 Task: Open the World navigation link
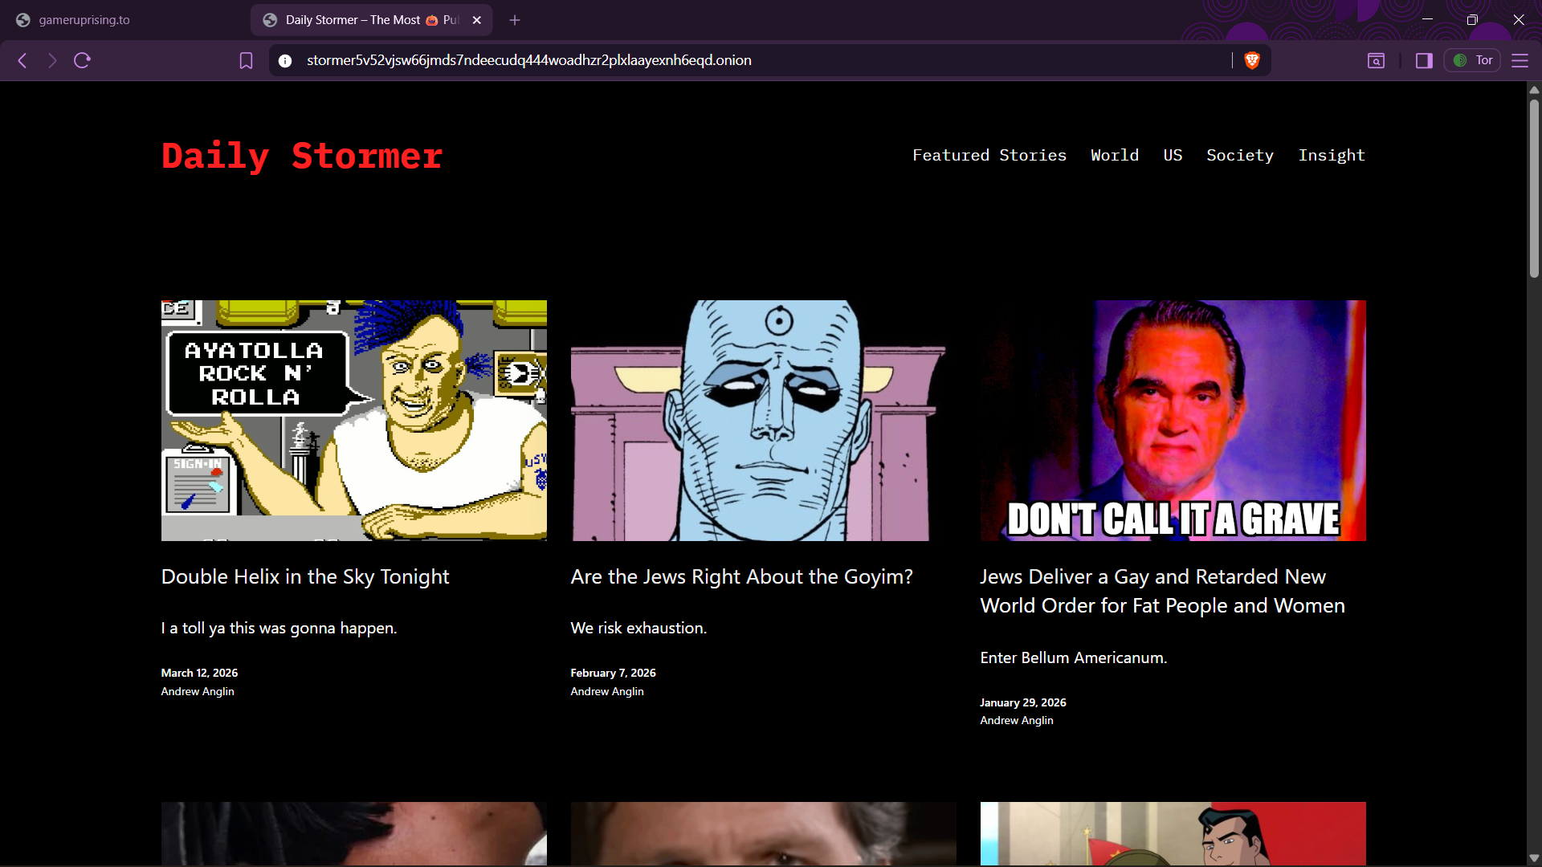[1114, 155]
